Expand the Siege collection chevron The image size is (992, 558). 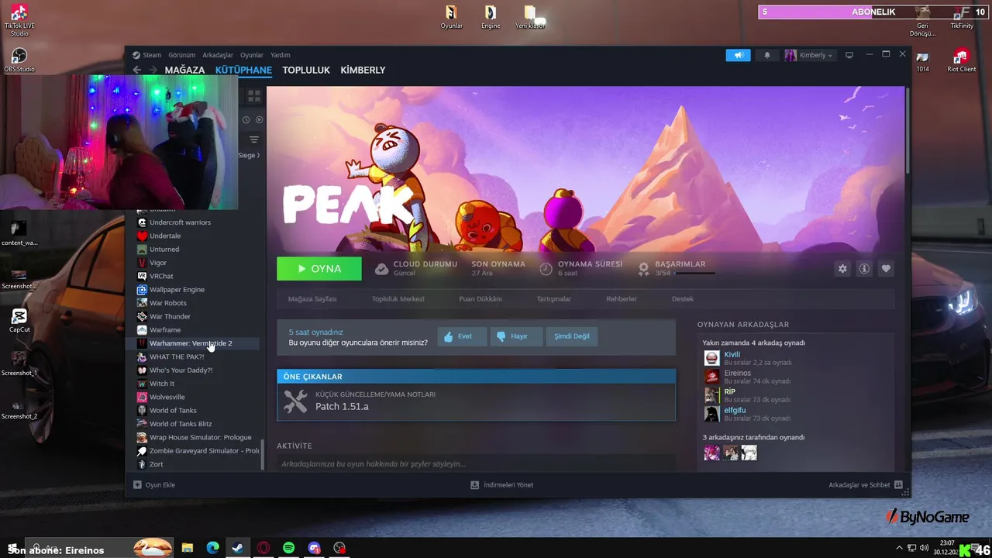pyautogui.click(x=258, y=155)
